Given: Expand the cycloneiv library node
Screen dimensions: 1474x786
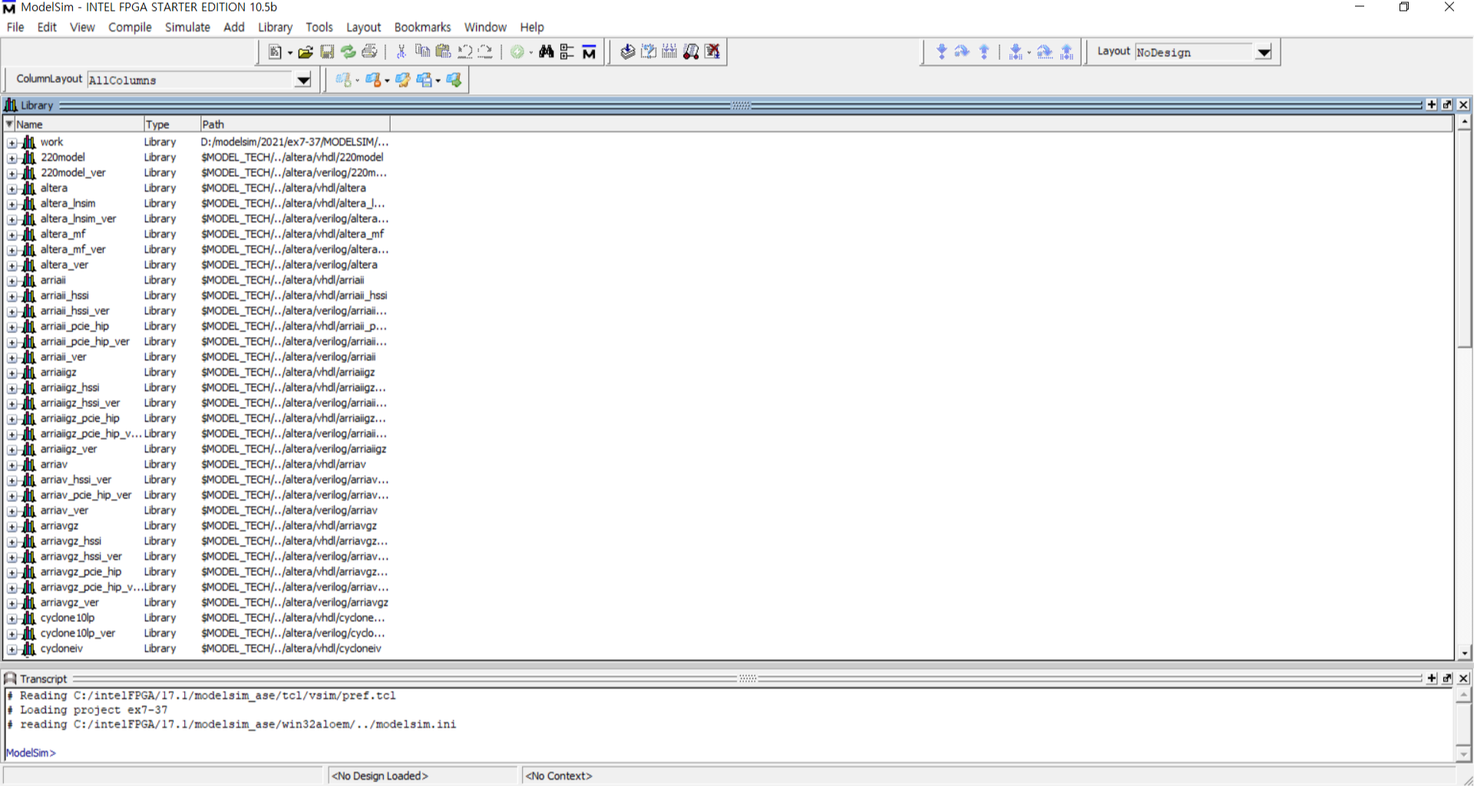Looking at the screenshot, I should [x=12, y=649].
